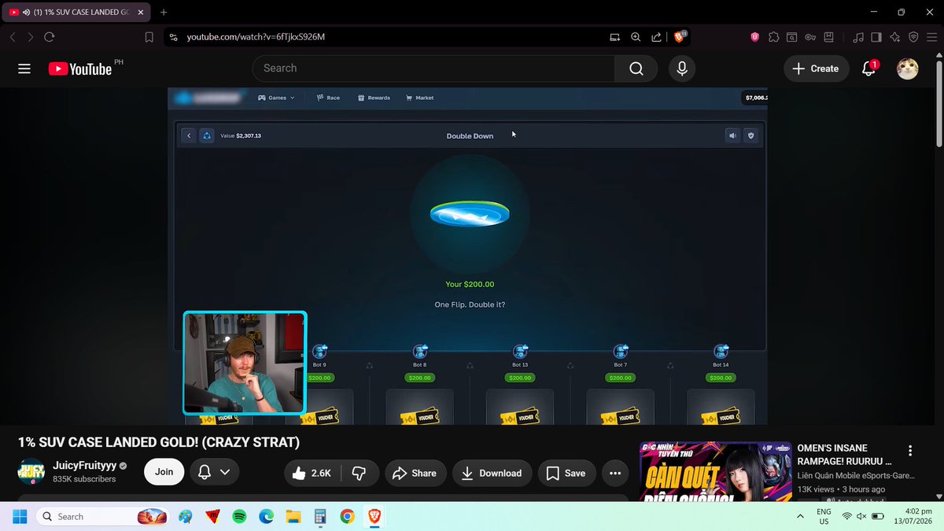
Task: Select Market menu item in video
Action: point(420,98)
